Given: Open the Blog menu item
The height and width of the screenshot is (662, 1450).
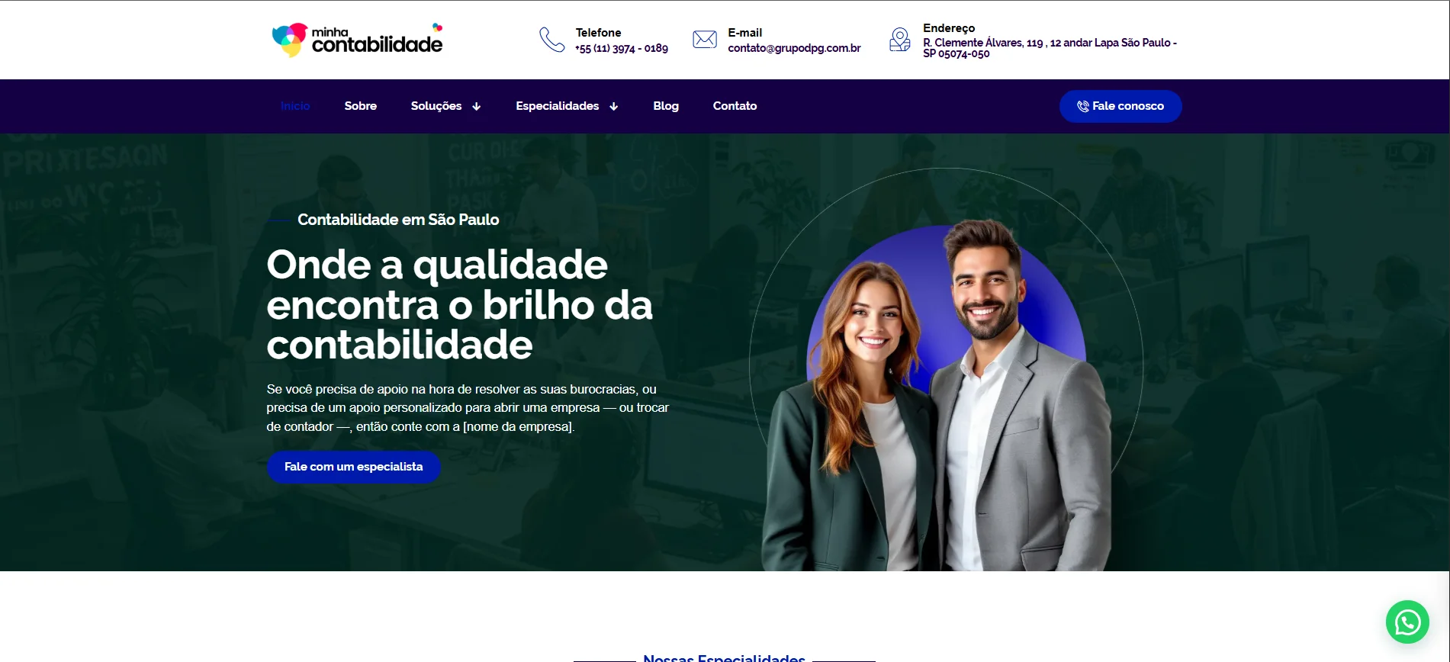Looking at the screenshot, I should click(x=666, y=106).
